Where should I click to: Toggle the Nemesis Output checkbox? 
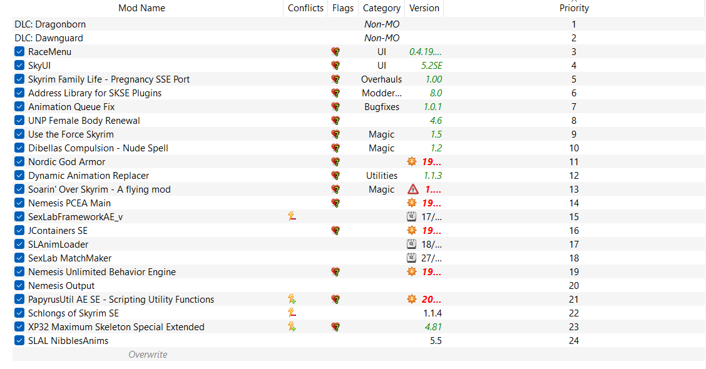coord(19,285)
